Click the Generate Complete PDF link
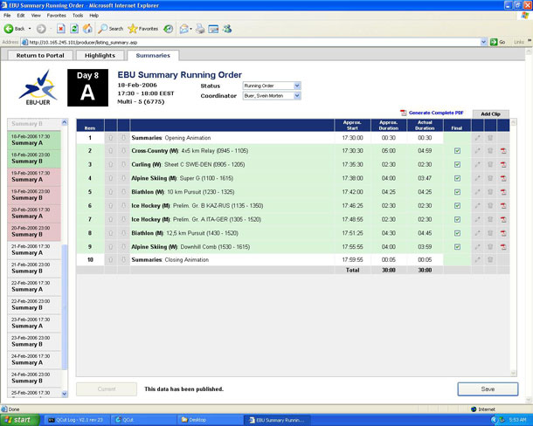533x426 pixels. [435, 113]
